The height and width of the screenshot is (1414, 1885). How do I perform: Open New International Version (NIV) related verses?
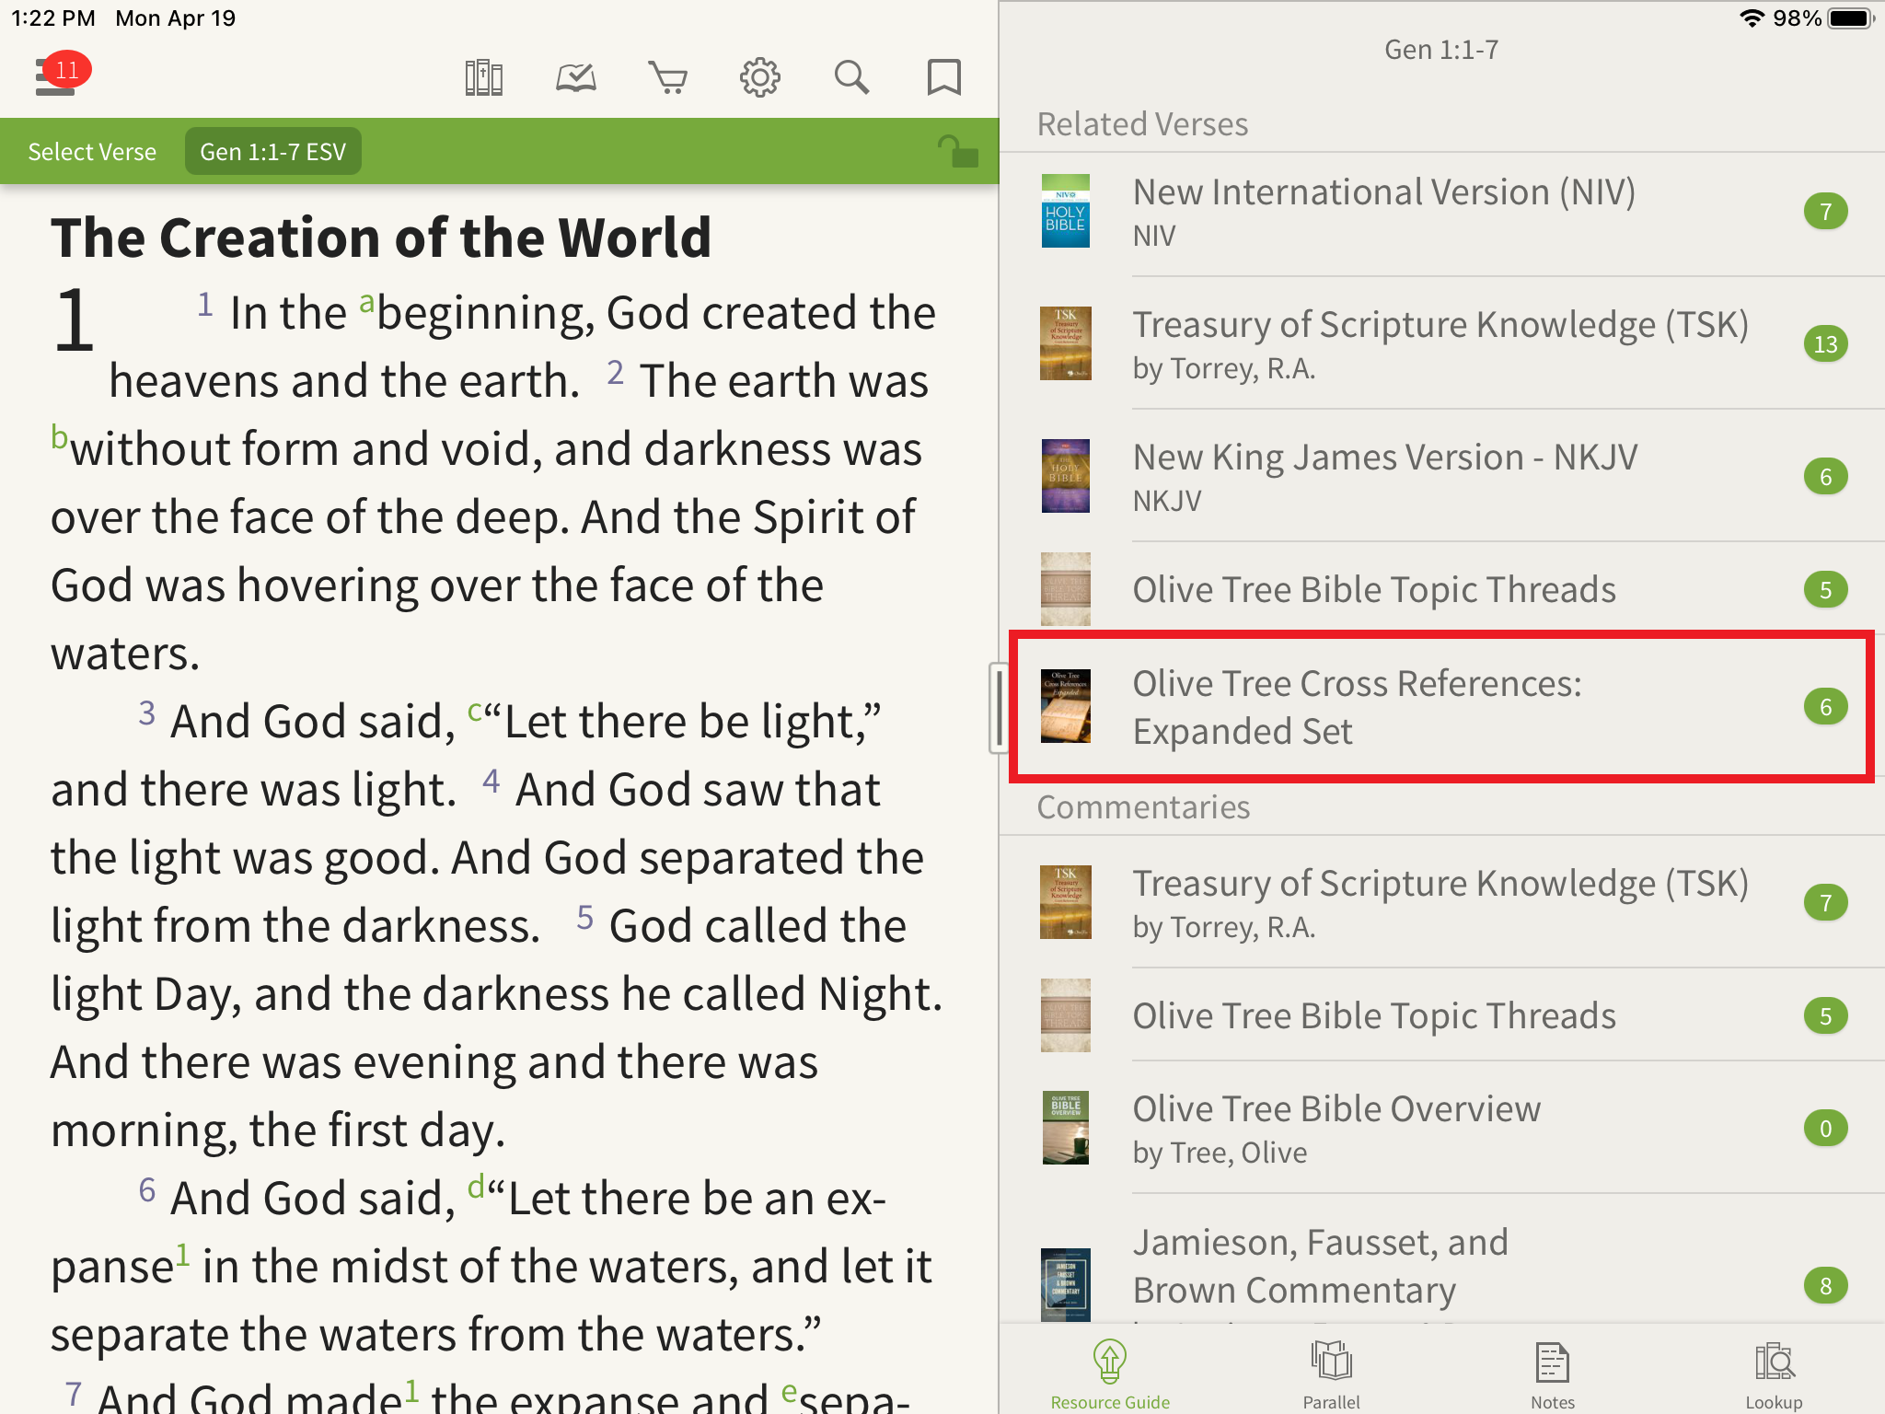(1442, 212)
